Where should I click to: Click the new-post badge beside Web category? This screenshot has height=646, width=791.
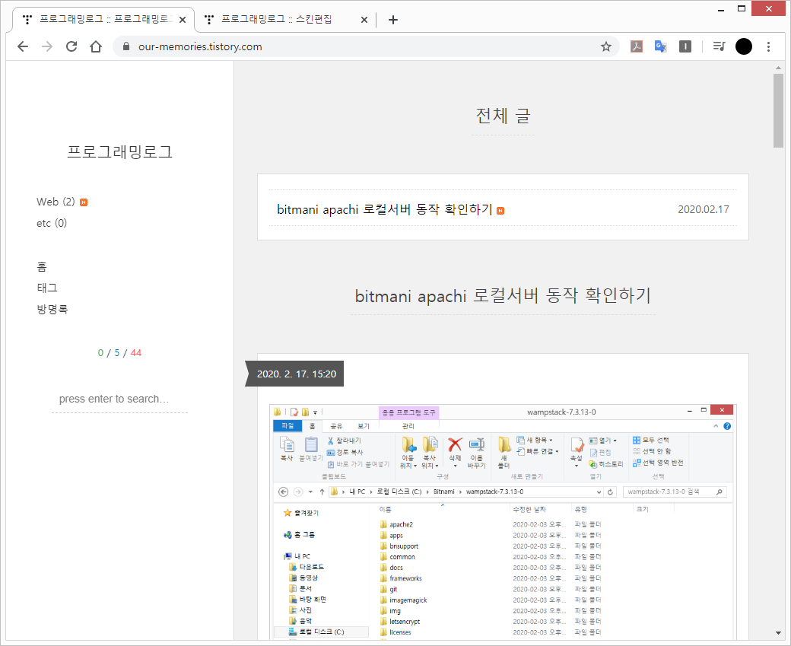(x=84, y=202)
